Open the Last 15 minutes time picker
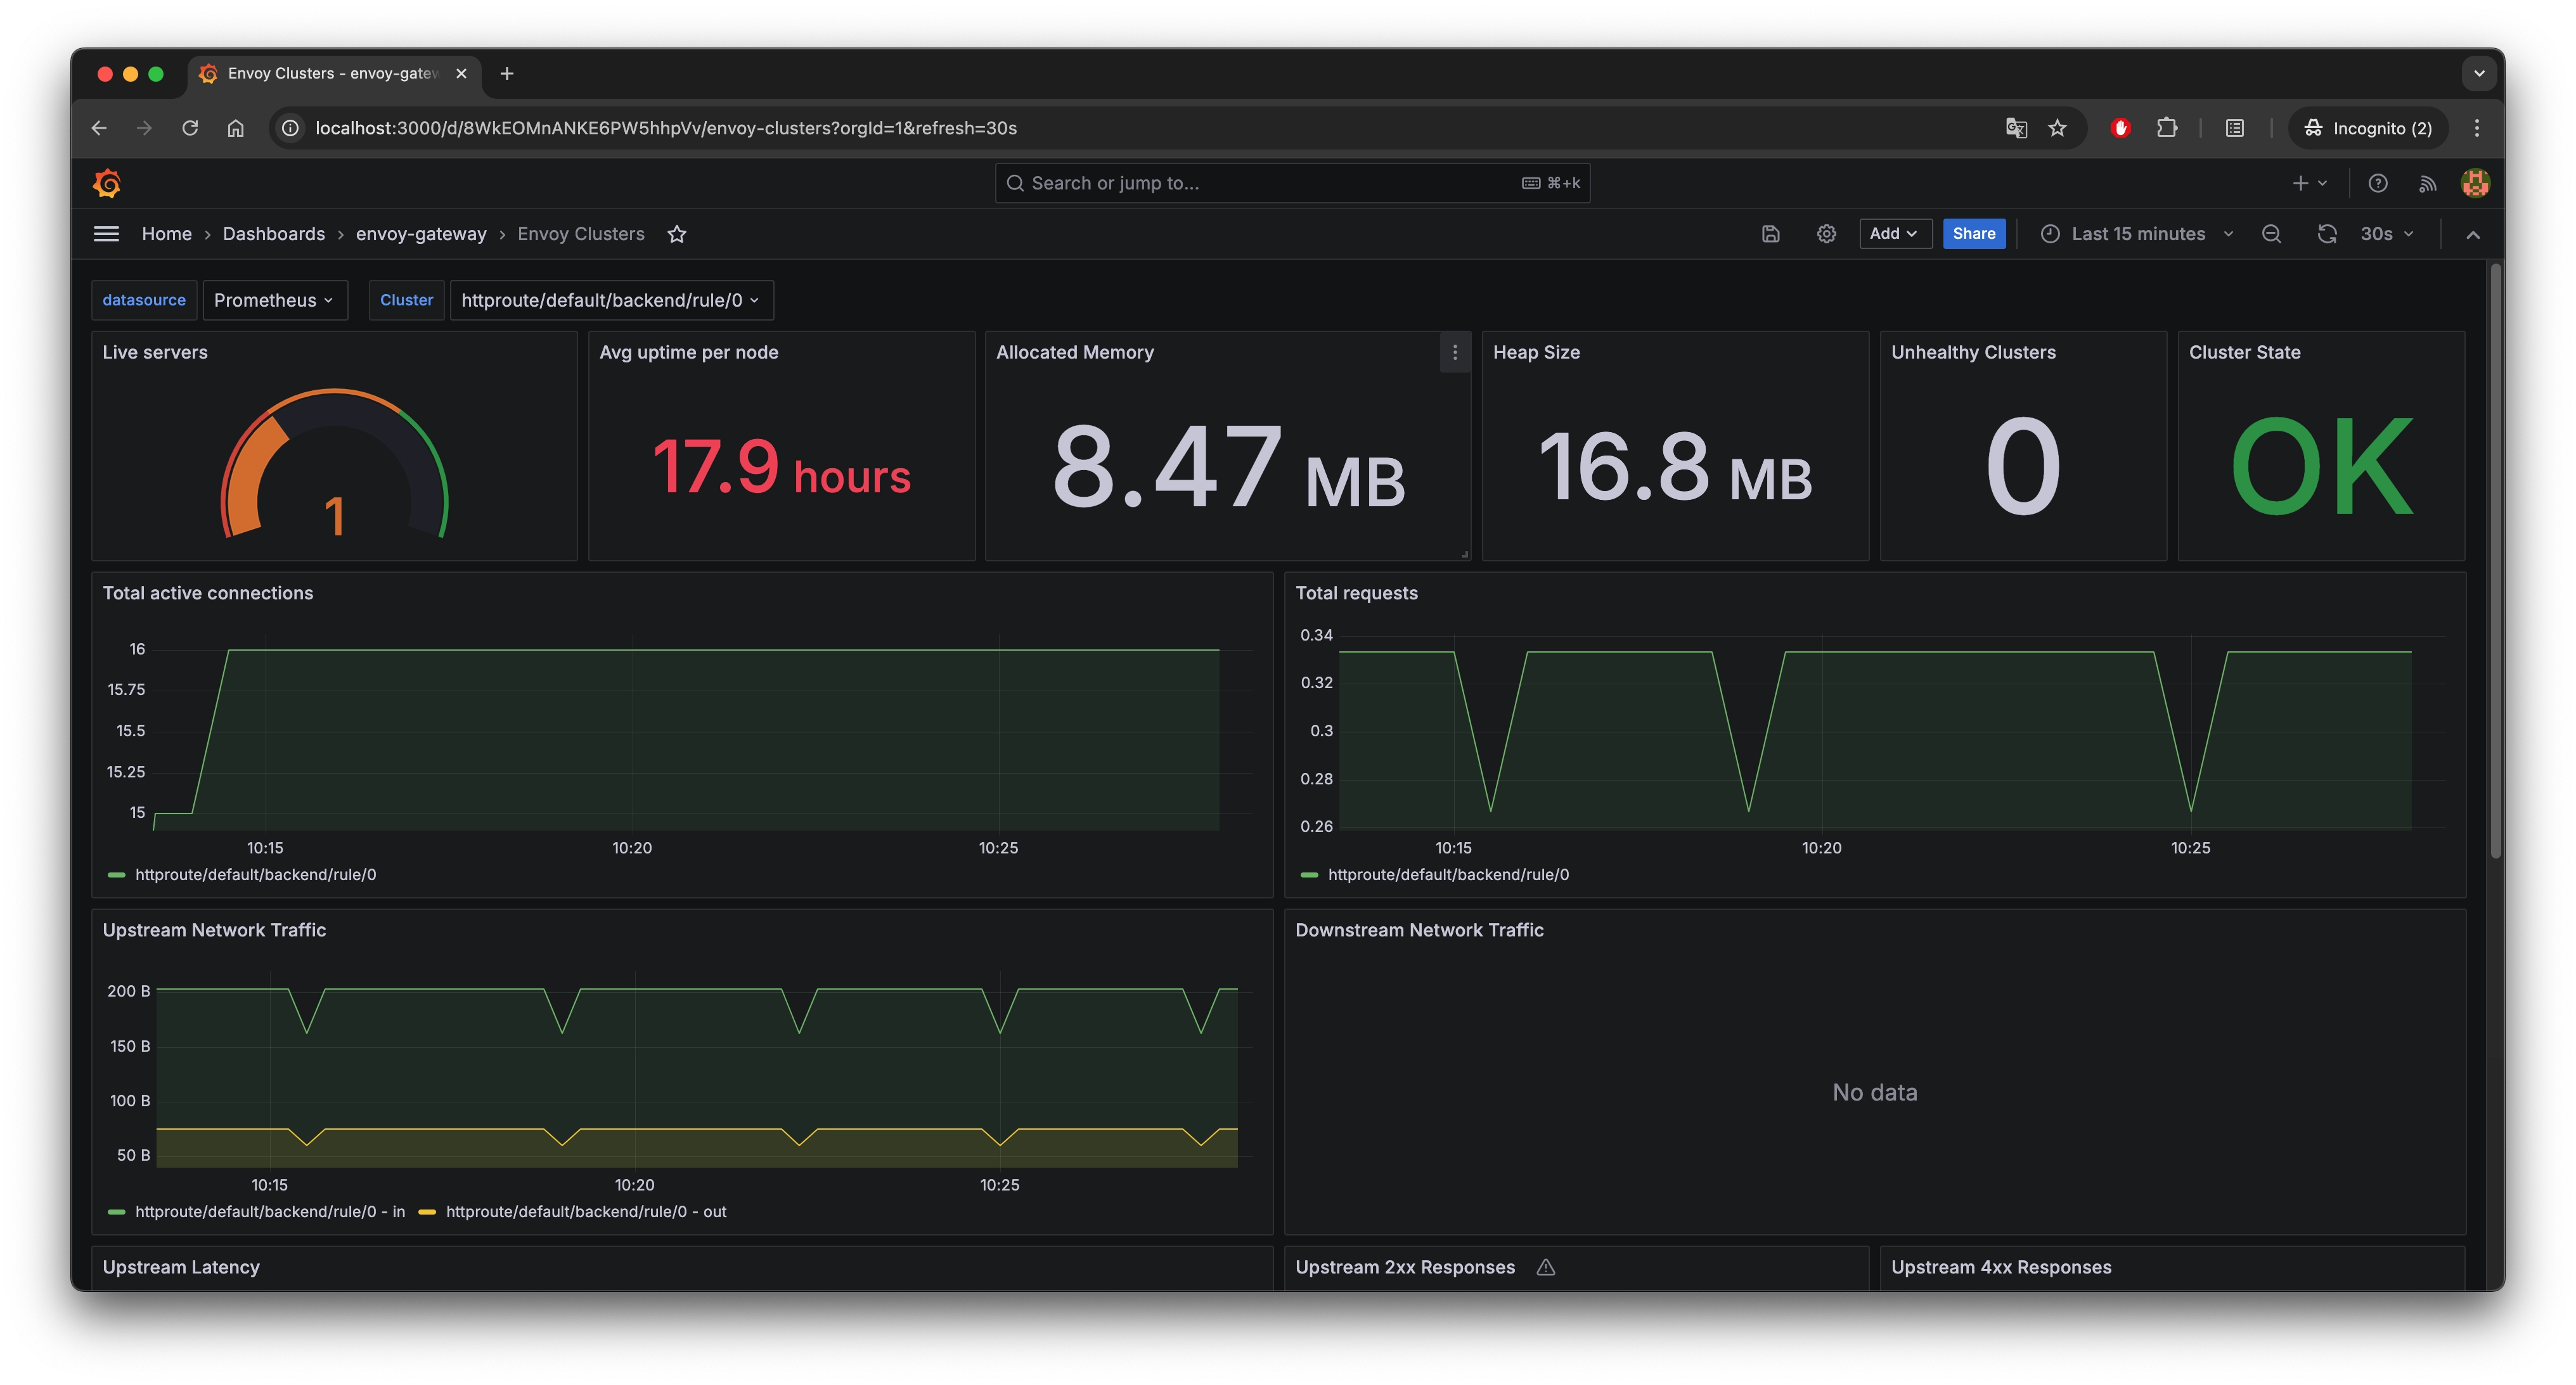 tap(2137, 234)
